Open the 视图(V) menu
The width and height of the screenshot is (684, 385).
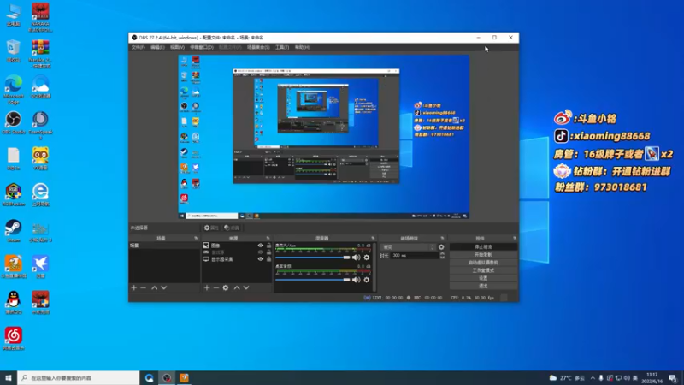[177, 47]
